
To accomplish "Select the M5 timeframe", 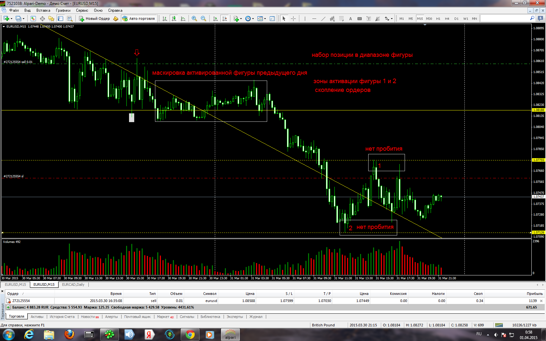I will [411, 19].
